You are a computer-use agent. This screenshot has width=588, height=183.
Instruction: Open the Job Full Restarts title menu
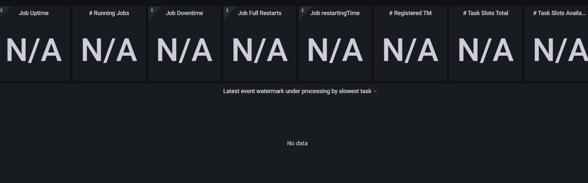tap(259, 13)
